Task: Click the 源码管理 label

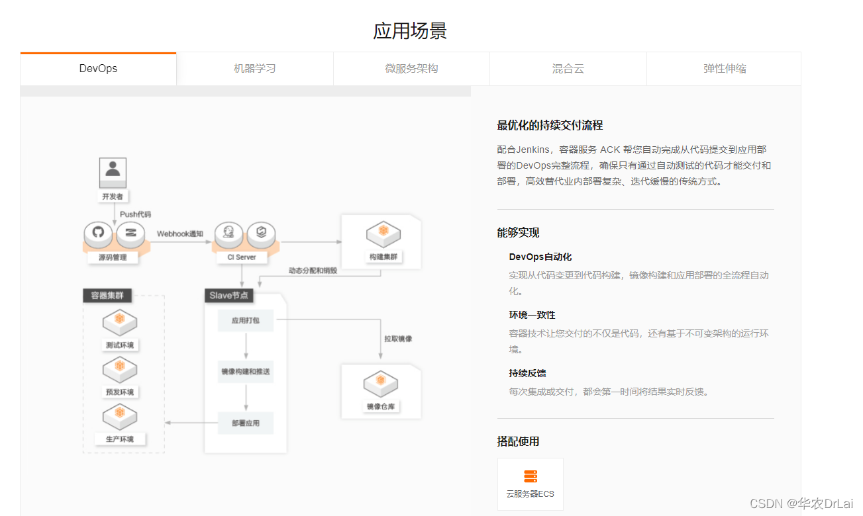Action: (x=113, y=257)
